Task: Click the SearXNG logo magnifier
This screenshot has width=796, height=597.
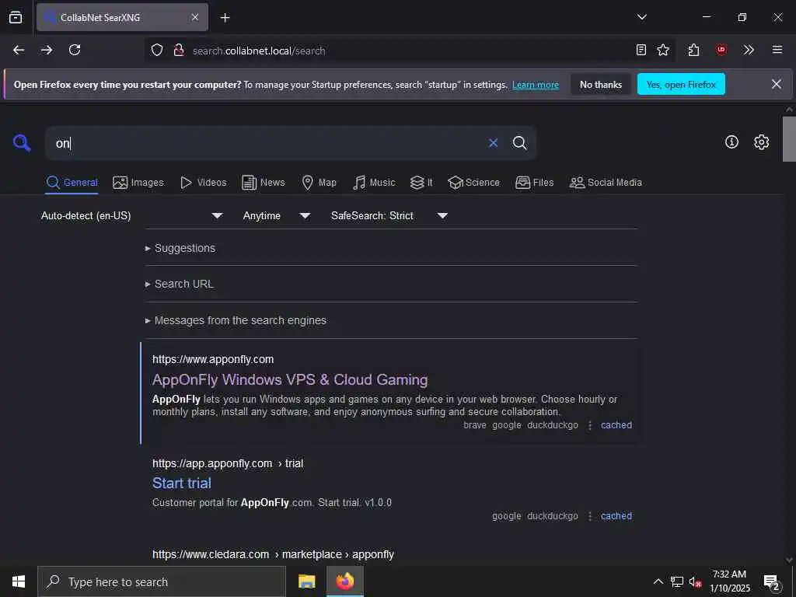Action: [x=22, y=143]
